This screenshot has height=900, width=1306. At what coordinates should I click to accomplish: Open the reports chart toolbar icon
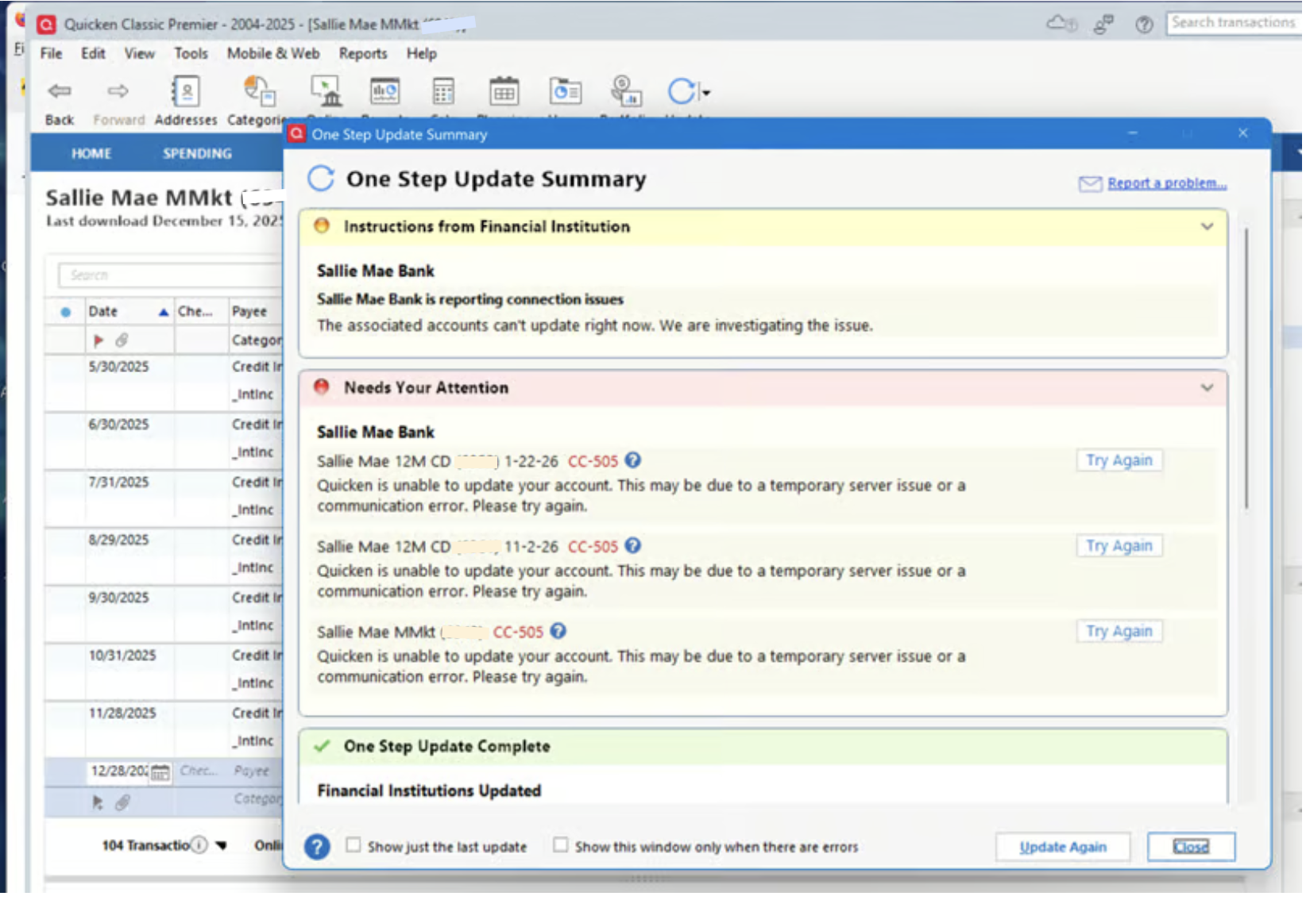[385, 92]
